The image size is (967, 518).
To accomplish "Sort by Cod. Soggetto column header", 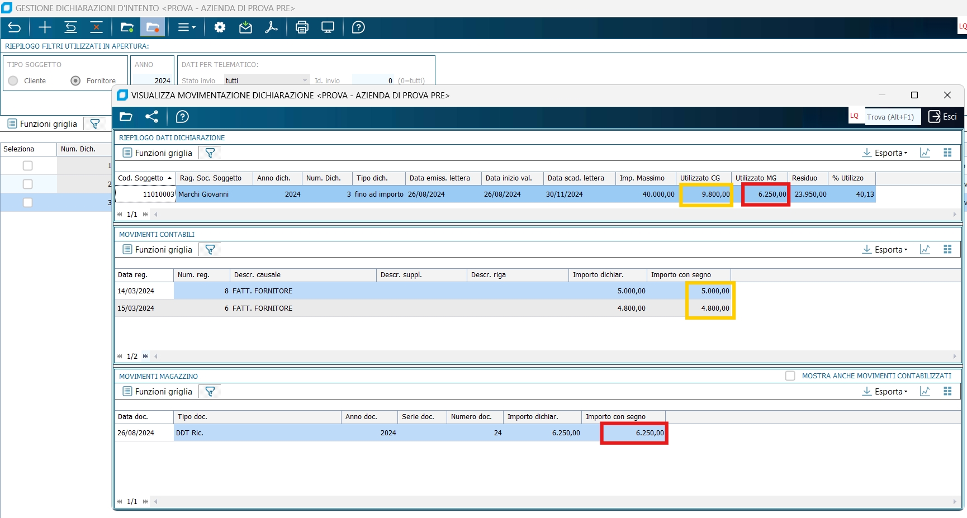I will tap(144, 178).
